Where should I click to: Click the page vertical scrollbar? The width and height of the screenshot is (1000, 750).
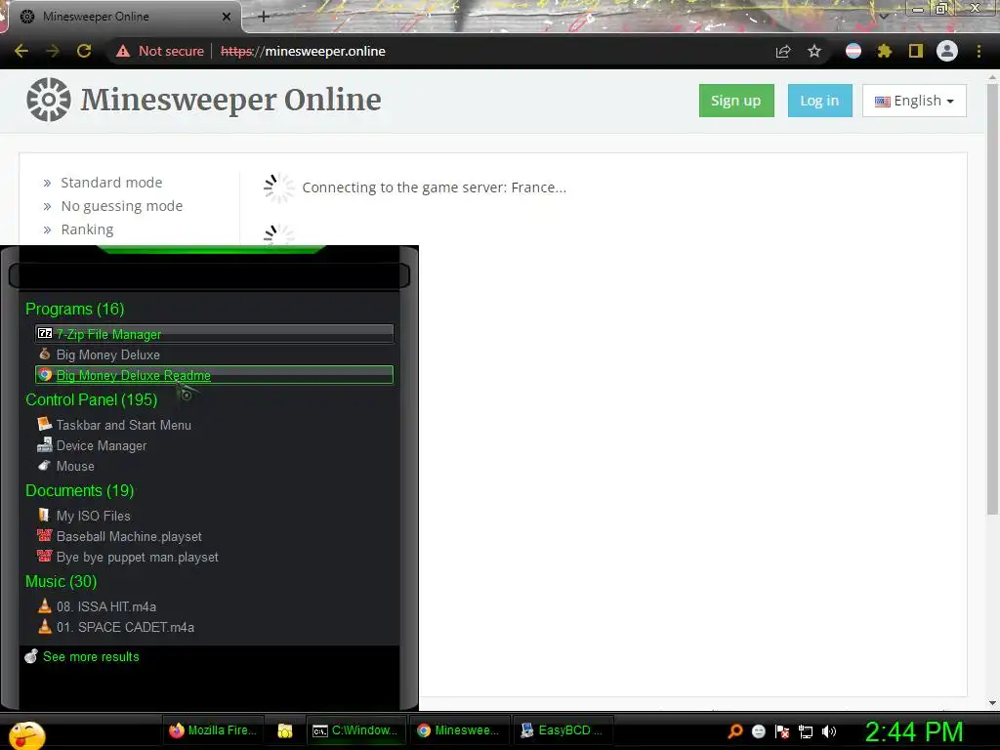[992, 300]
